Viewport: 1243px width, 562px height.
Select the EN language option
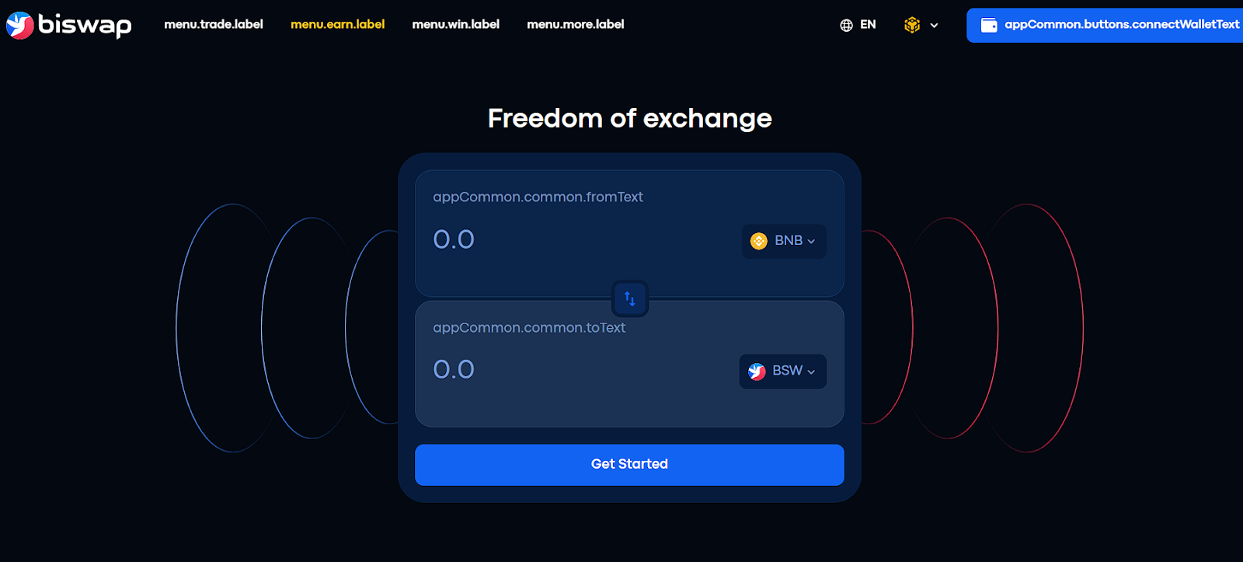(868, 25)
